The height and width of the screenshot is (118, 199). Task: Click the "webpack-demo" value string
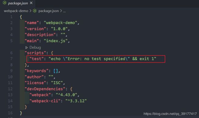click(60, 23)
